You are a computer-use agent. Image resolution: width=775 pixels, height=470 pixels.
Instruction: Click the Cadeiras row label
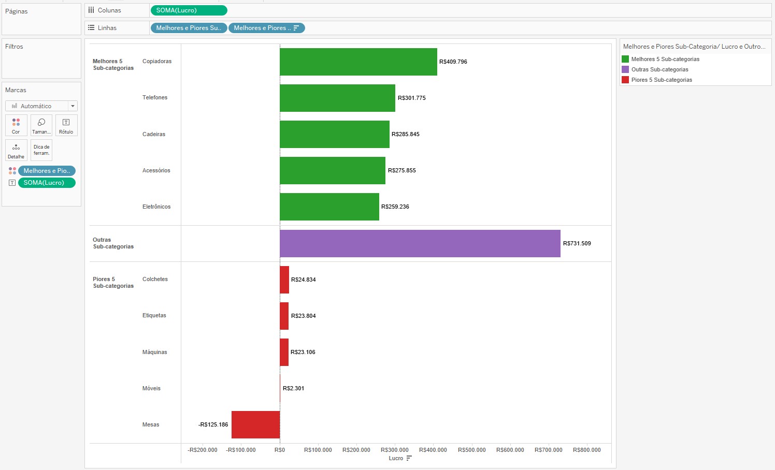click(154, 135)
